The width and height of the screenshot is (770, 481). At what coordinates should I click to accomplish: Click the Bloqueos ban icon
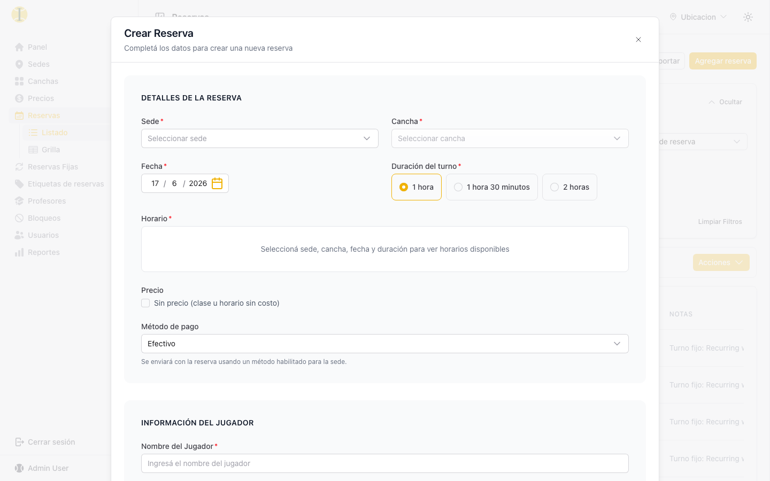19,218
